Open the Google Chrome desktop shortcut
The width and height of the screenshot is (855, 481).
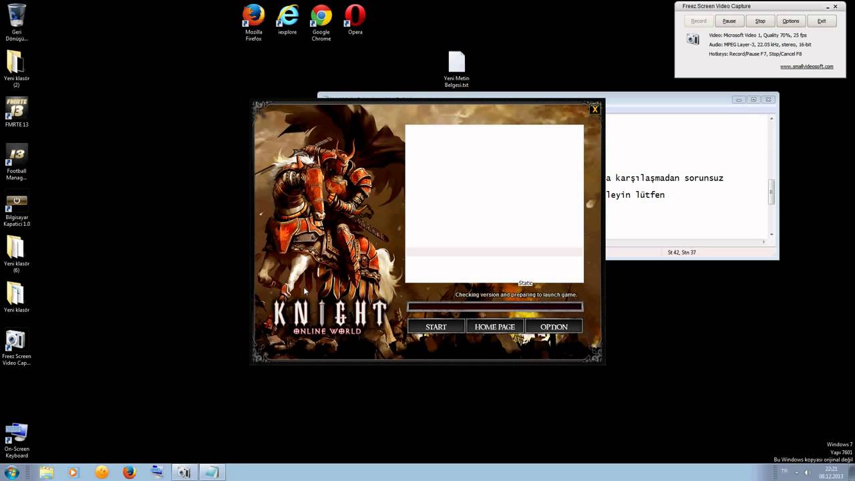(x=321, y=22)
